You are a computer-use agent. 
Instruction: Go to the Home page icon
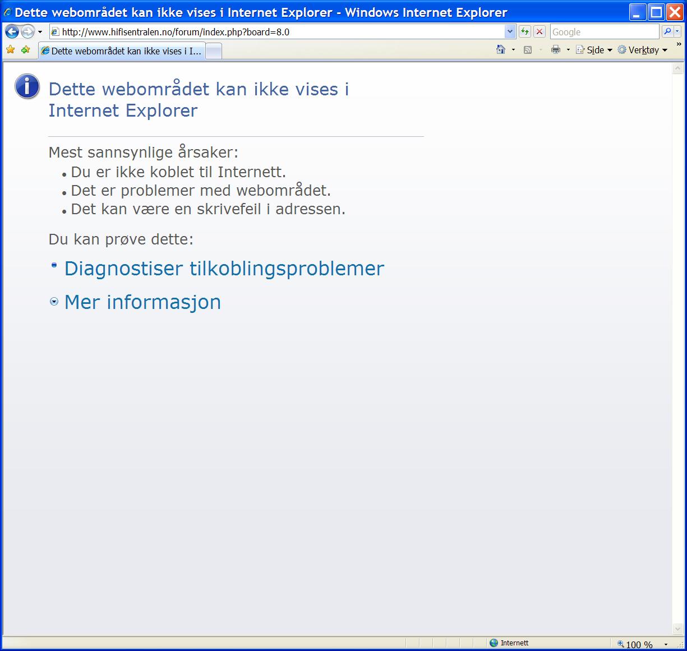(x=501, y=50)
